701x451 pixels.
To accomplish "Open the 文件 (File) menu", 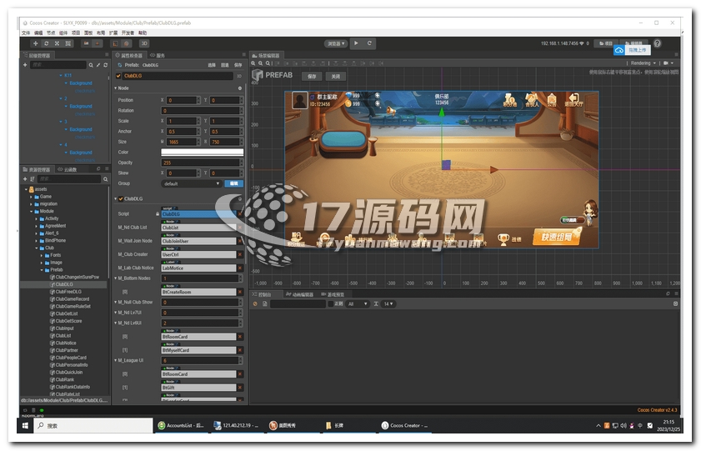I will (26, 33).
